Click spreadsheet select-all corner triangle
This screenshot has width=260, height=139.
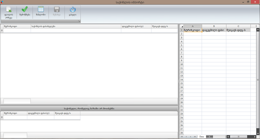point(181,26)
